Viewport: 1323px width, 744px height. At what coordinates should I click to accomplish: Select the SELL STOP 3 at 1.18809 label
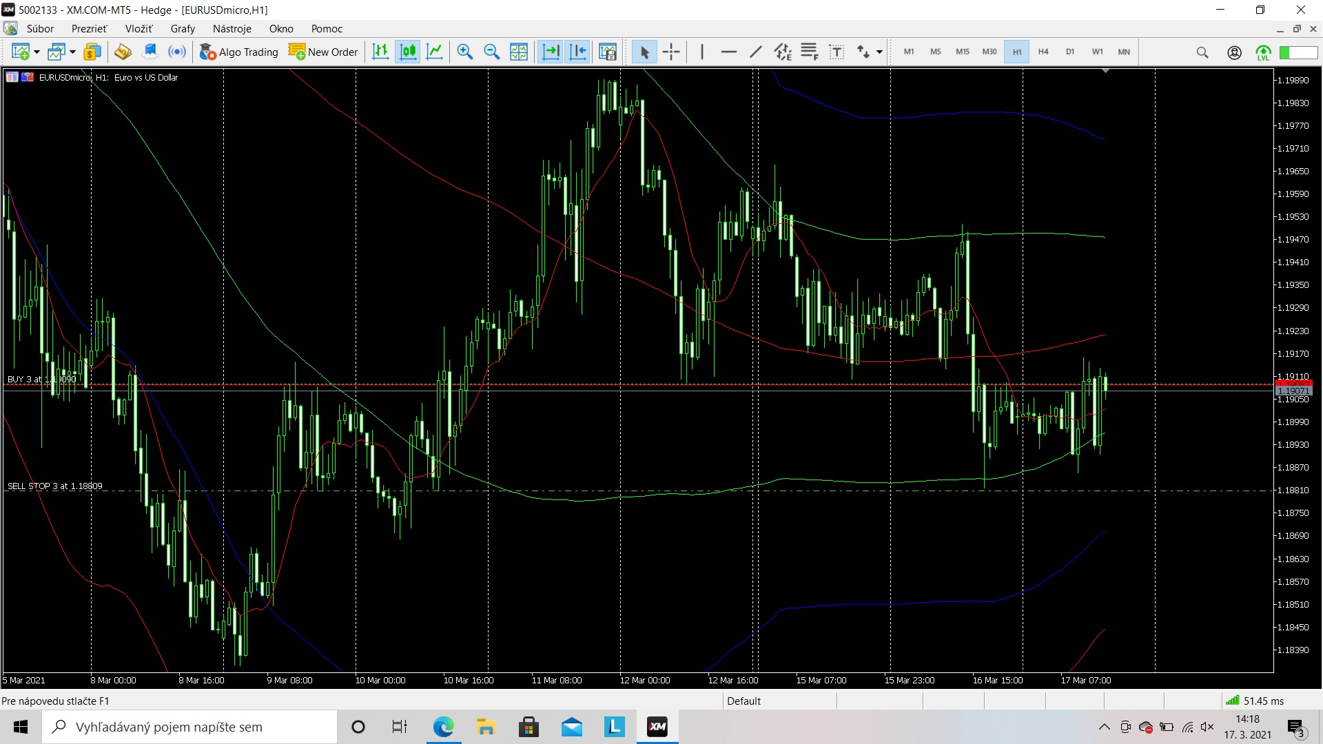coord(54,486)
